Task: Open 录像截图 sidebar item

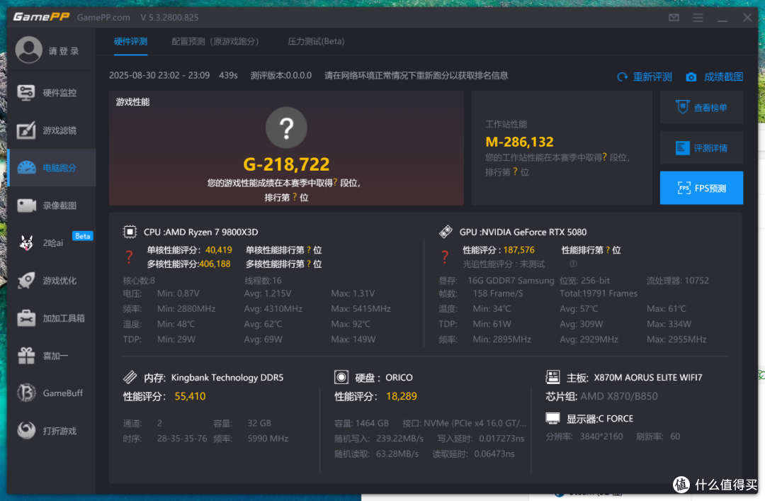Action: click(x=51, y=206)
